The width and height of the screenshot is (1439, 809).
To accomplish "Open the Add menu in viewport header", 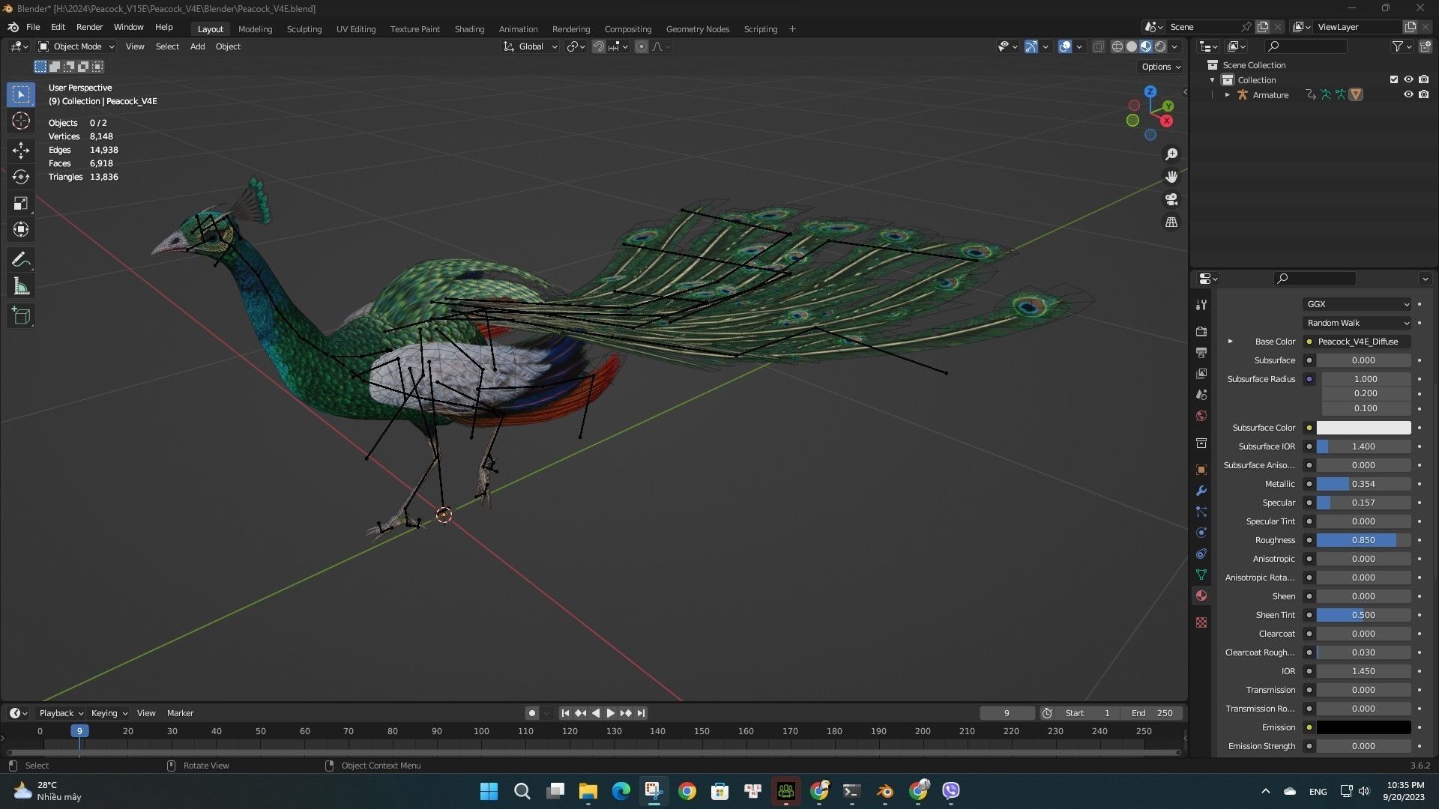I will [197, 46].
